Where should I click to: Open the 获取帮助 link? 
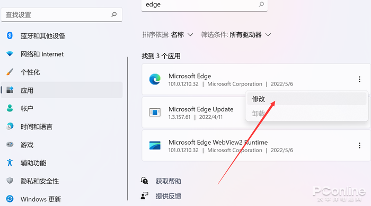168,181
